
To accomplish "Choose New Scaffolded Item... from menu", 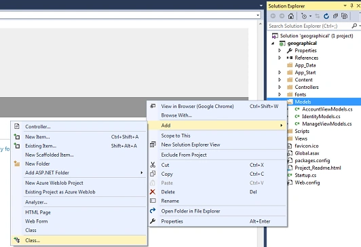I will coord(50,155).
